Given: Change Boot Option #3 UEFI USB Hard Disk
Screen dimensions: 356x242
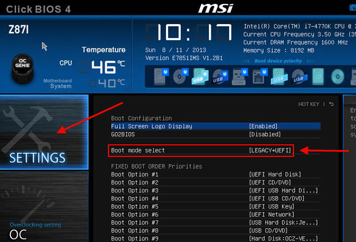Looking at the screenshot, I should (x=216, y=190).
